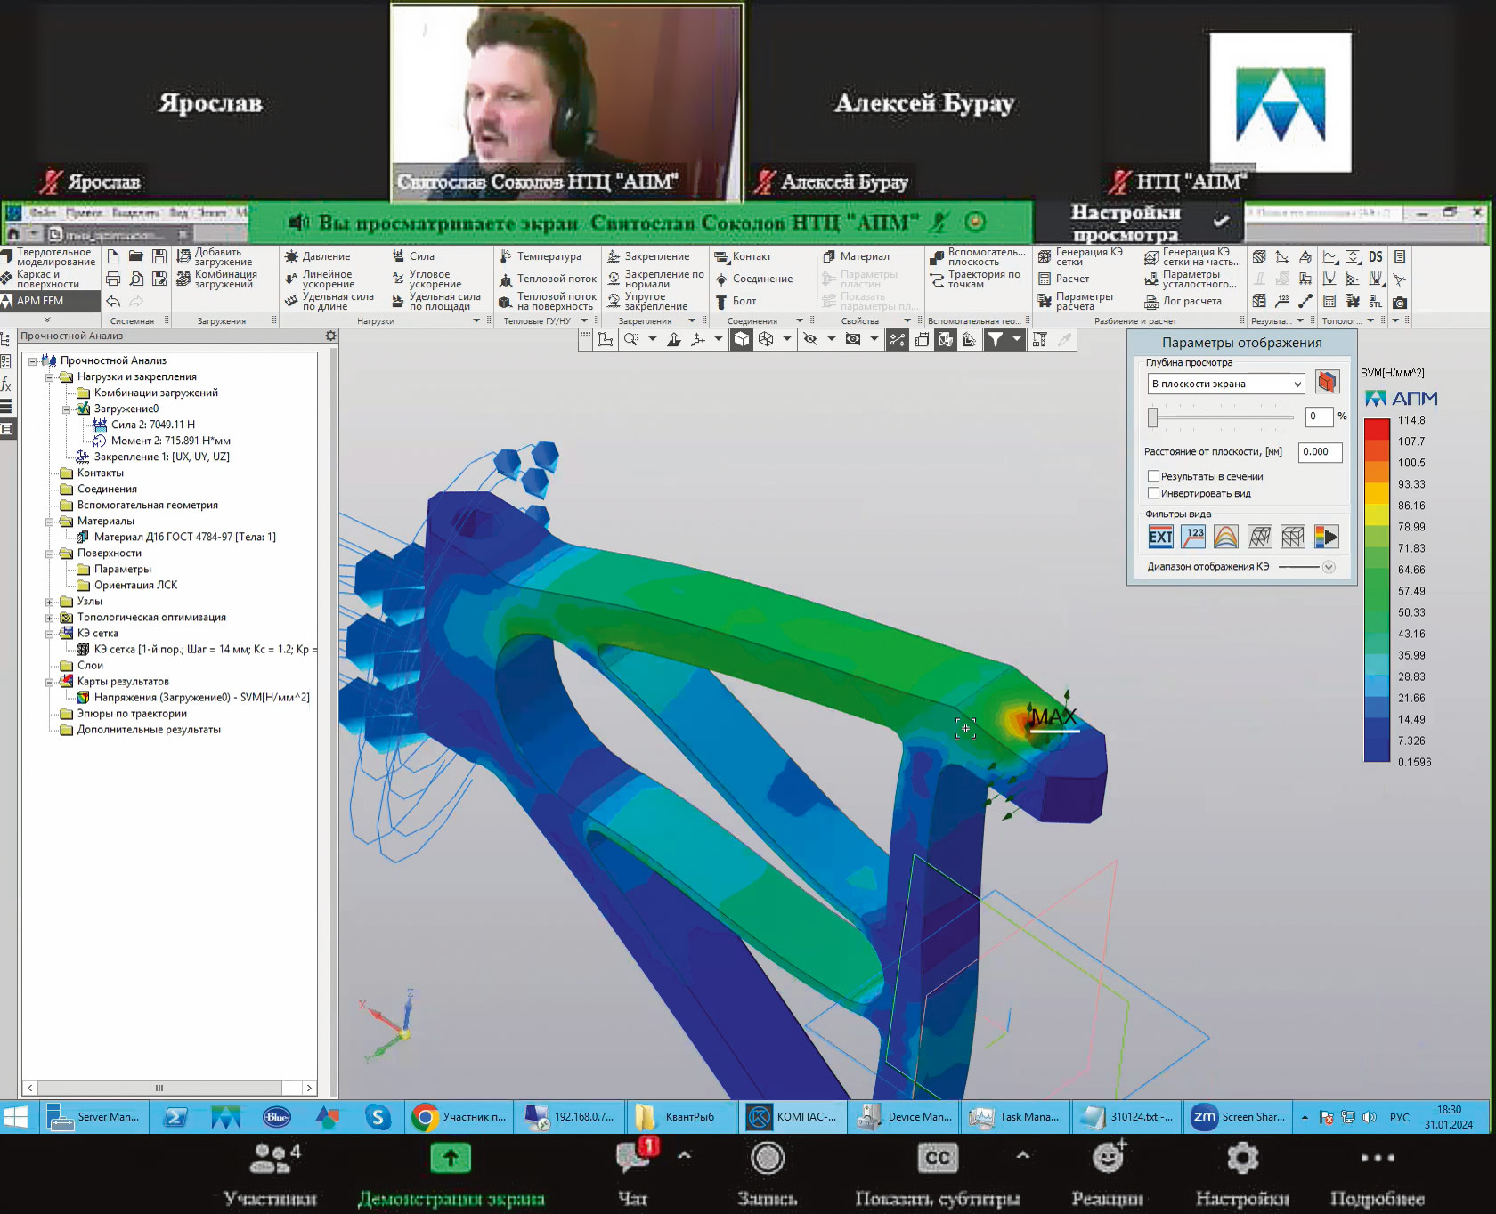
Task: Click the percent value input field
Action: click(1319, 417)
